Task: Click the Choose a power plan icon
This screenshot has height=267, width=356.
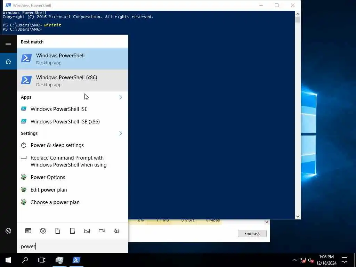Action: [24, 202]
